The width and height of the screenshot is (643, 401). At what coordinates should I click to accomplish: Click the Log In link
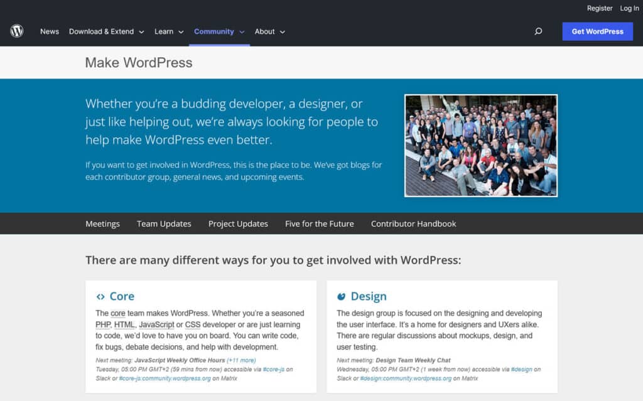point(629,8)
